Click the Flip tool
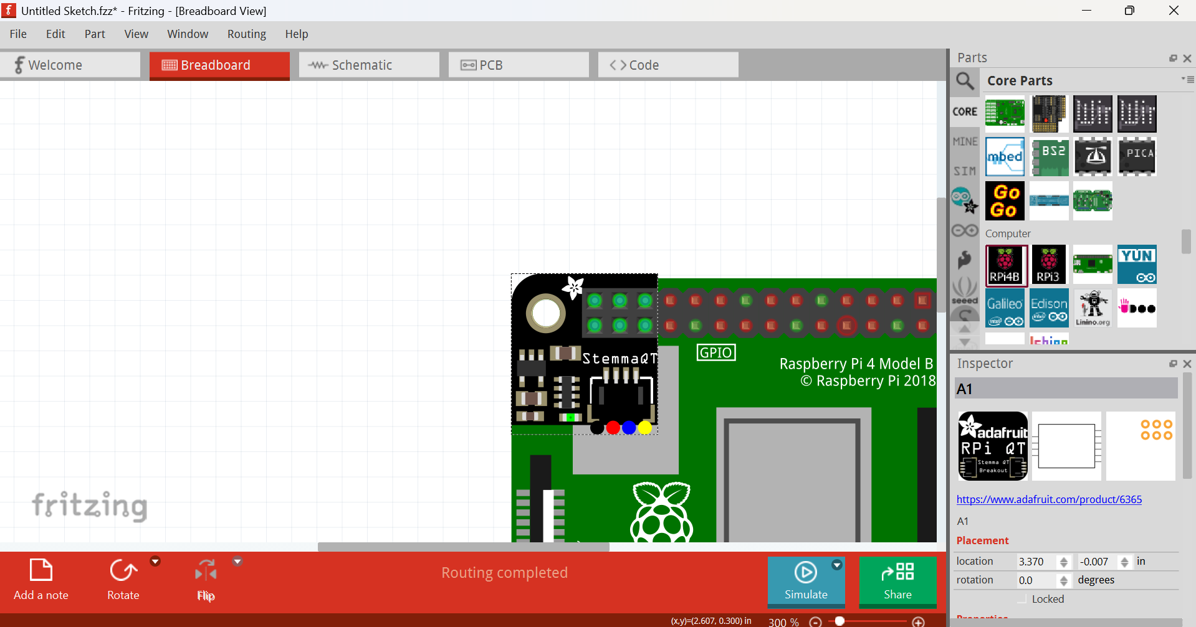1196x627 pixels. (x=206, y=579)
